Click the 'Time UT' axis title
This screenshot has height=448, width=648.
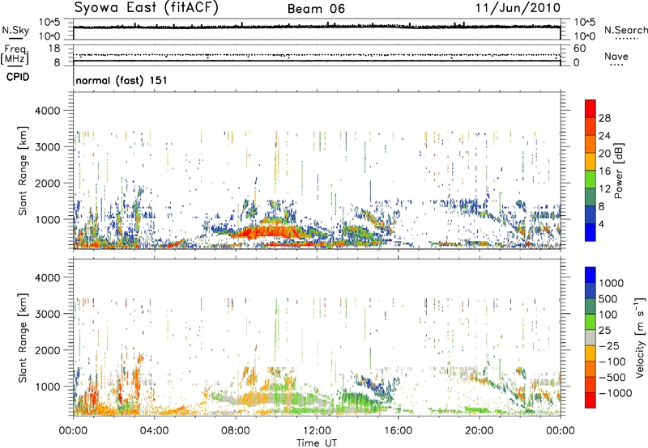click(x=317, y=443)
